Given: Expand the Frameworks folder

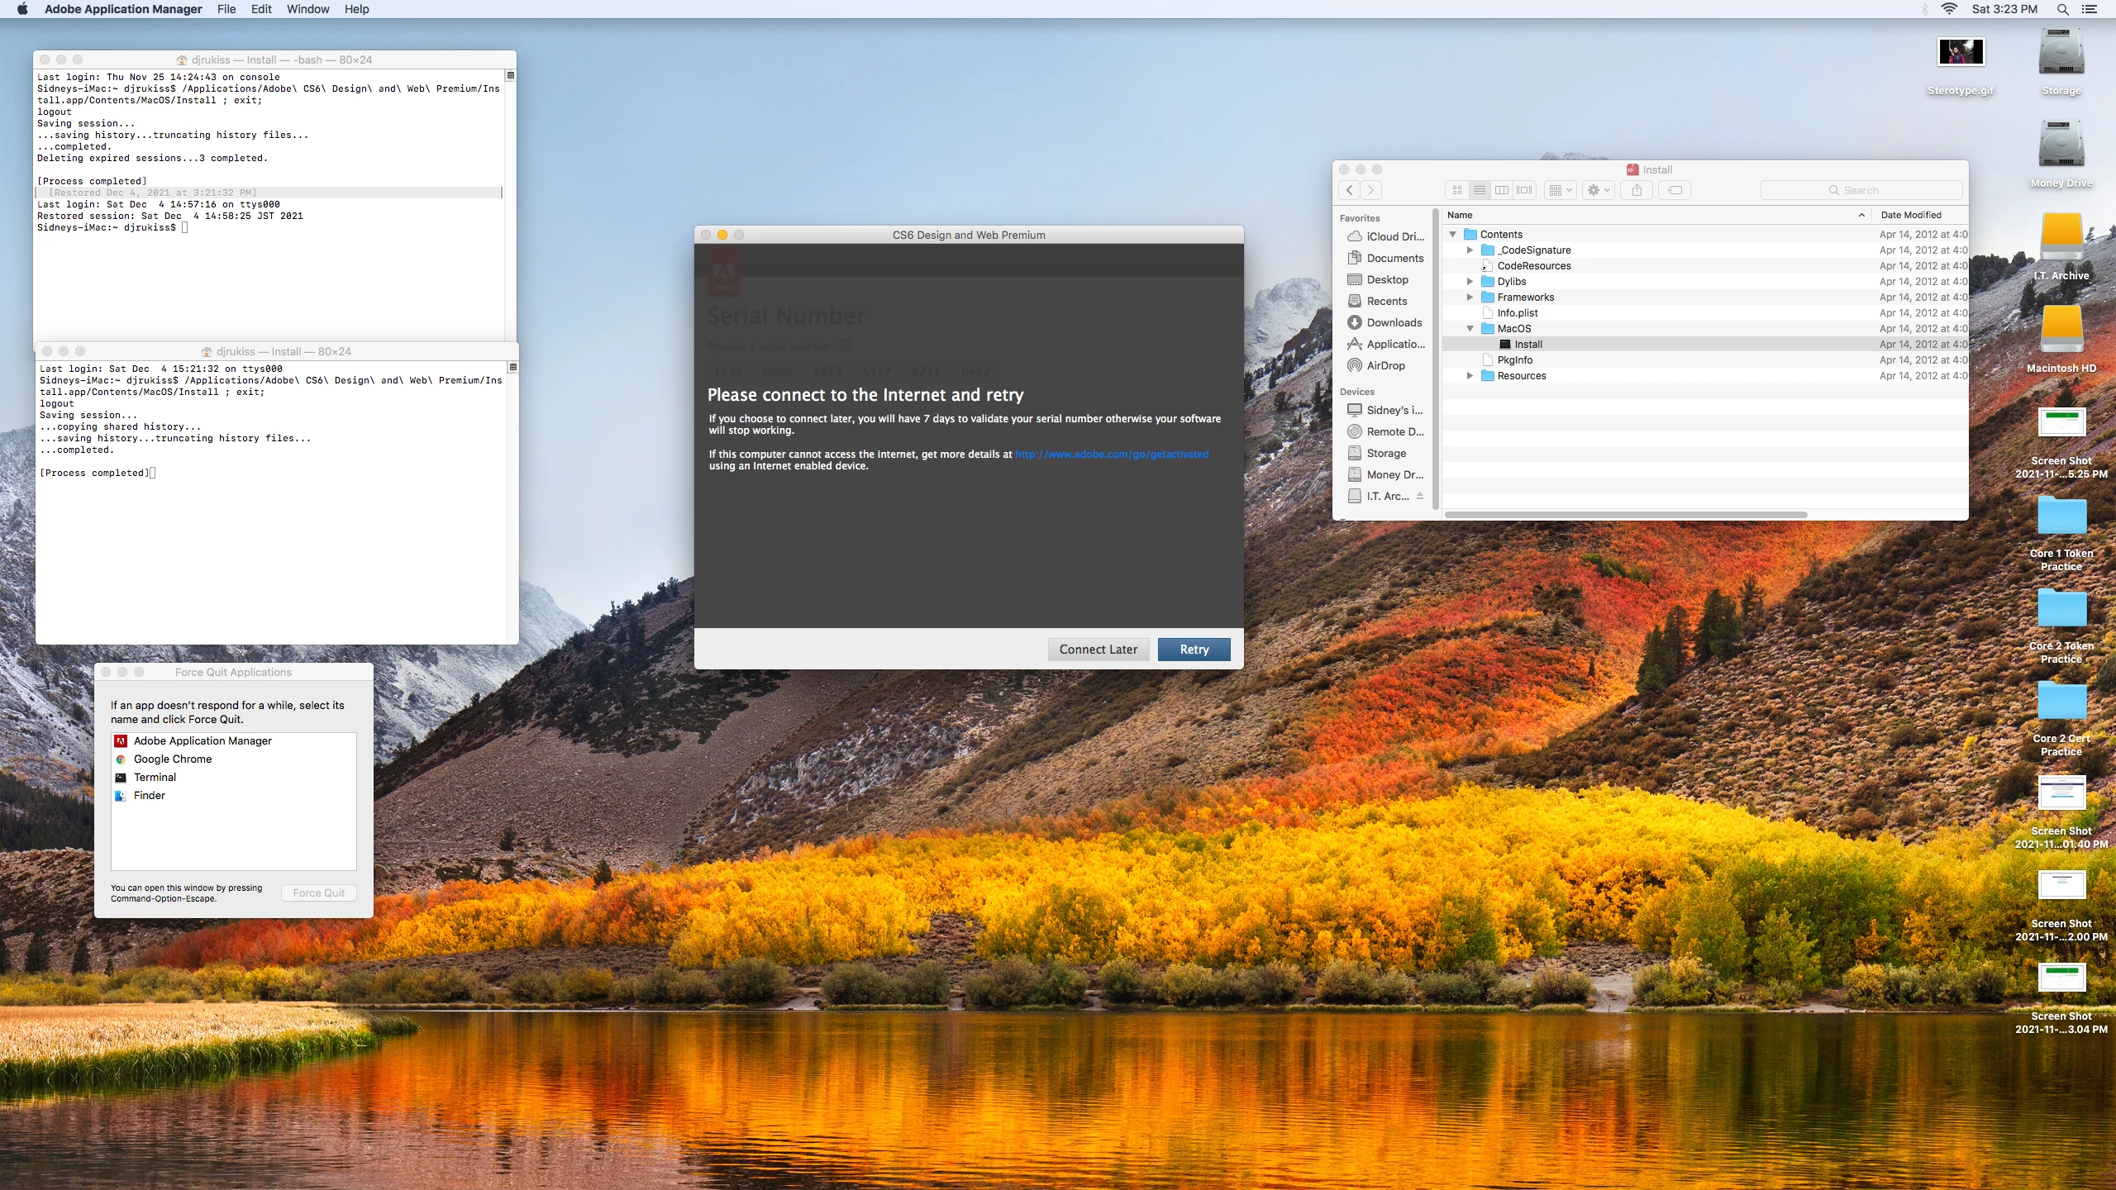Looking at the screenshot, I should (x=1470, y=297).
